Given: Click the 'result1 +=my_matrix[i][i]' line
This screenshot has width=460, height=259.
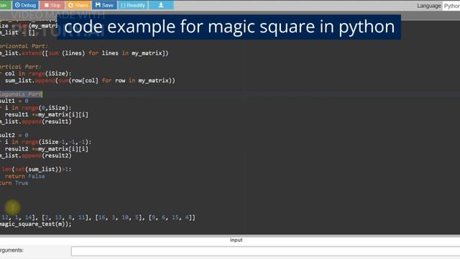Looking at the screenshot, I should (x=46, y=114).
